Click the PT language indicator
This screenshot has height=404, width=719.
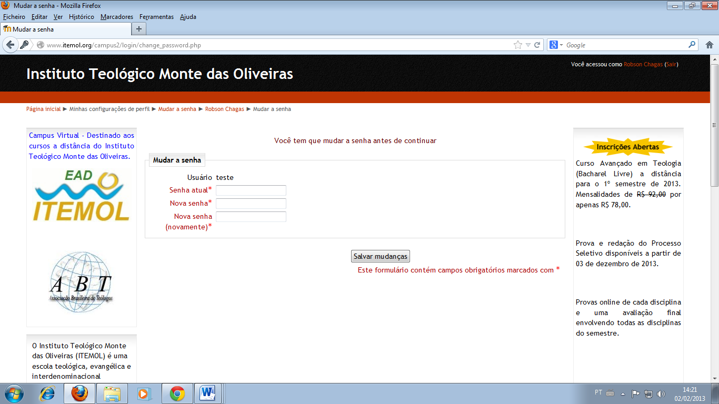click(x=598, y=392)
